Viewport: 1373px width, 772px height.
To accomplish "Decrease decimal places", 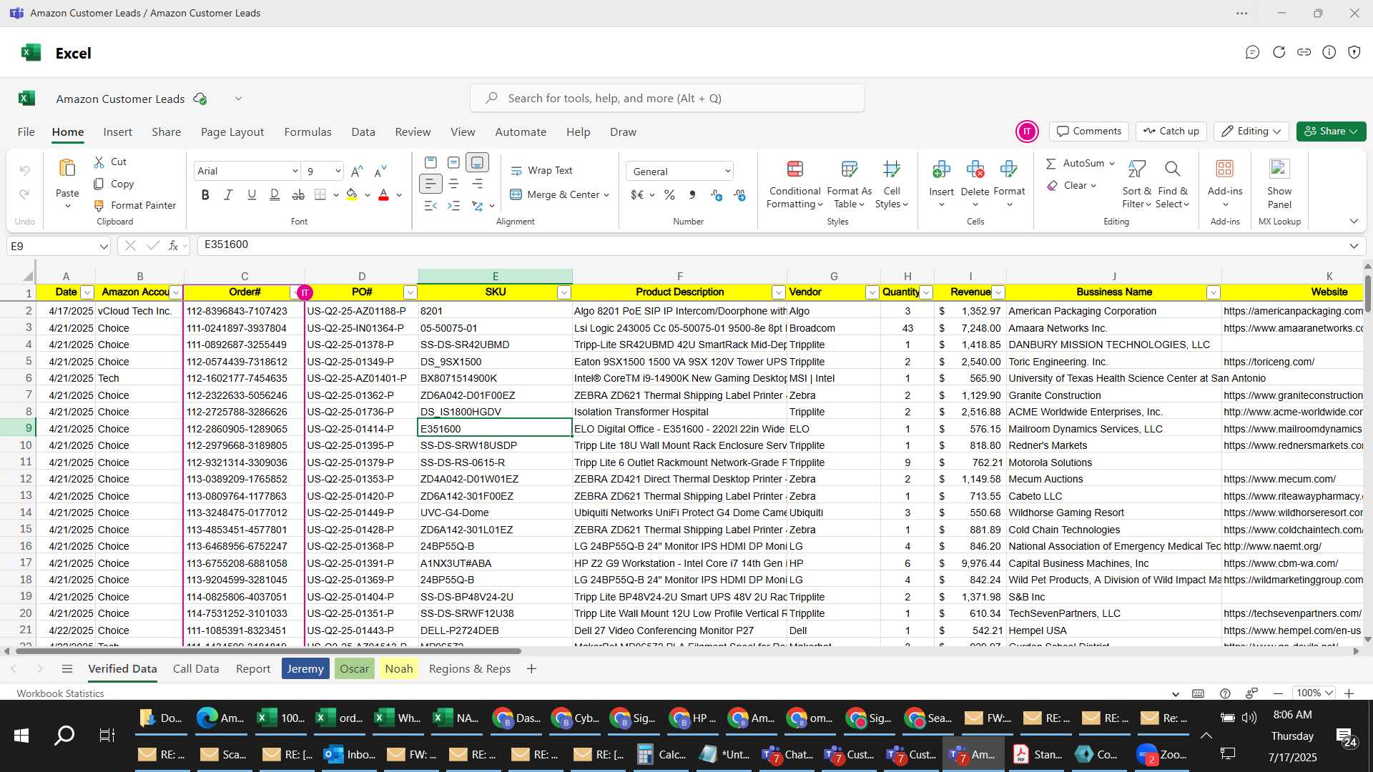I will pyautogui.click(x=739, y=194).
